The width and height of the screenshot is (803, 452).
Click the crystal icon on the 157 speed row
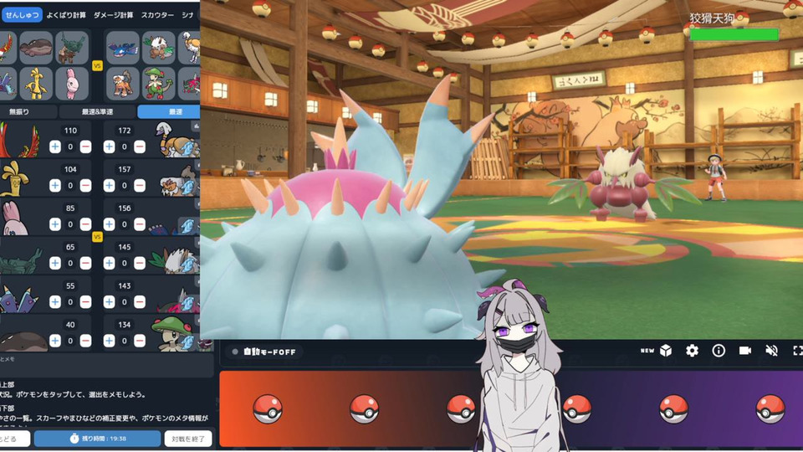pyautogui.click(x=187, y=187)
